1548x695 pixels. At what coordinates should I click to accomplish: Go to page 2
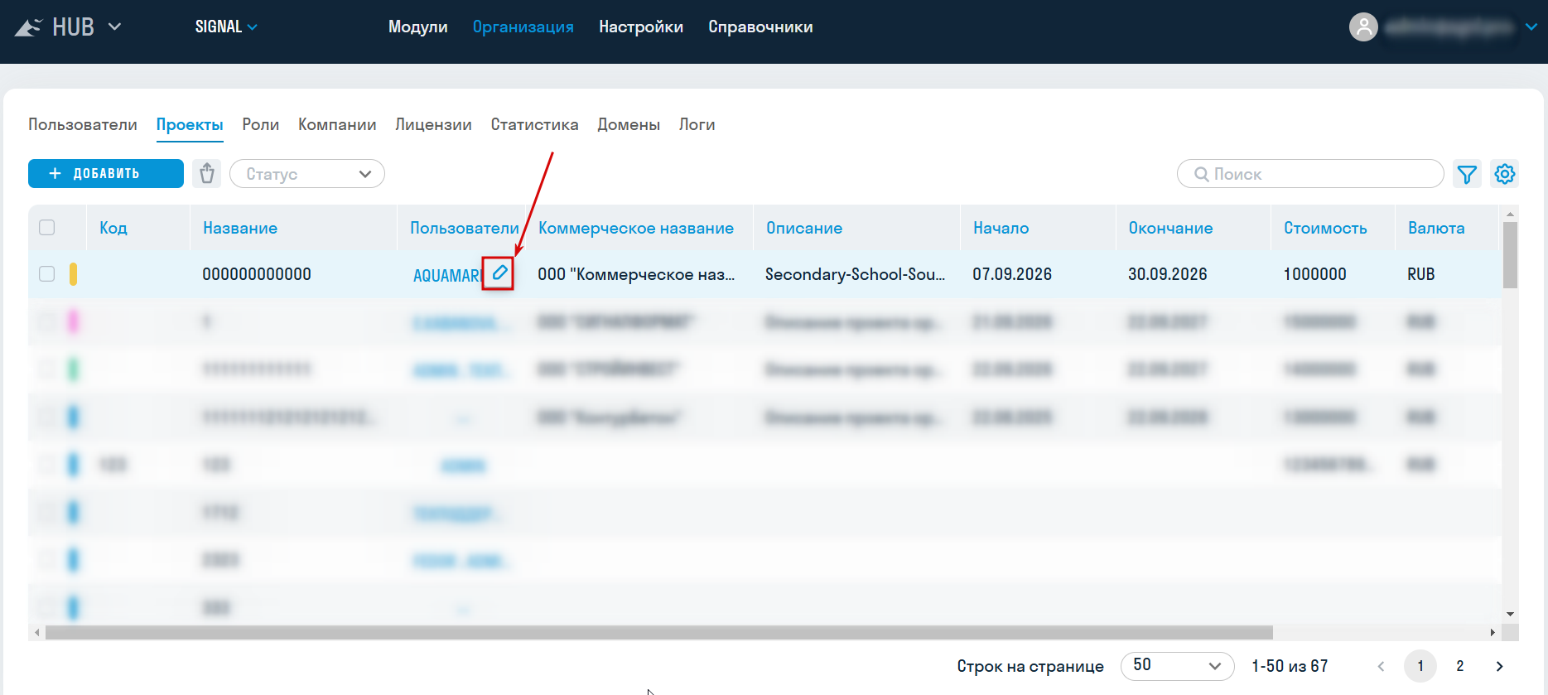point(1460,666)
